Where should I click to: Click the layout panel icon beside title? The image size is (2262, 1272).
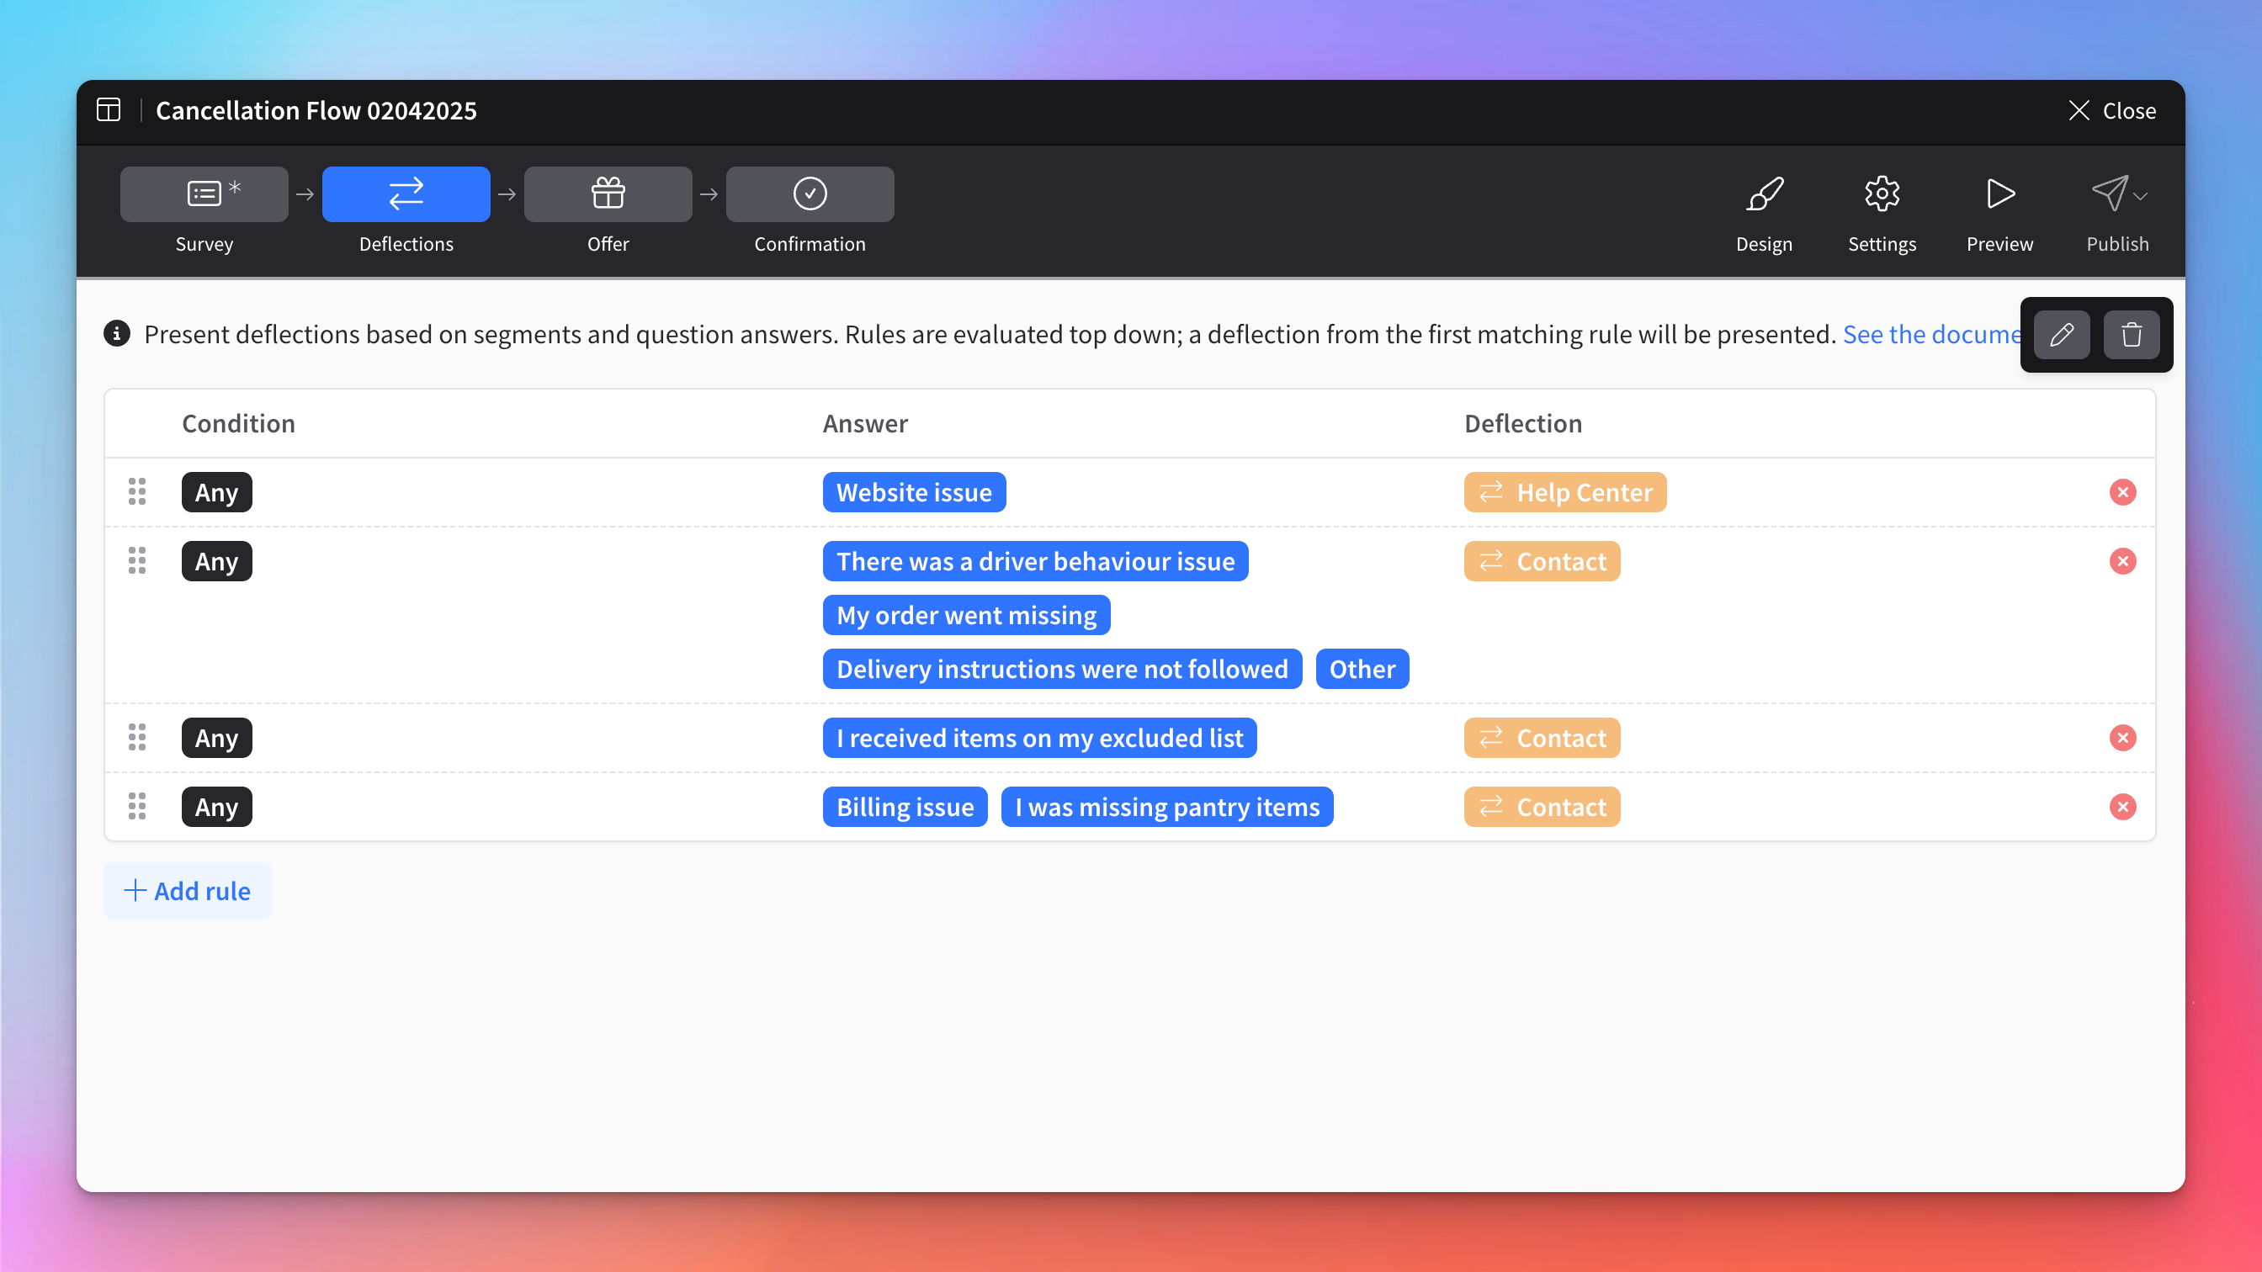point(109,110)
